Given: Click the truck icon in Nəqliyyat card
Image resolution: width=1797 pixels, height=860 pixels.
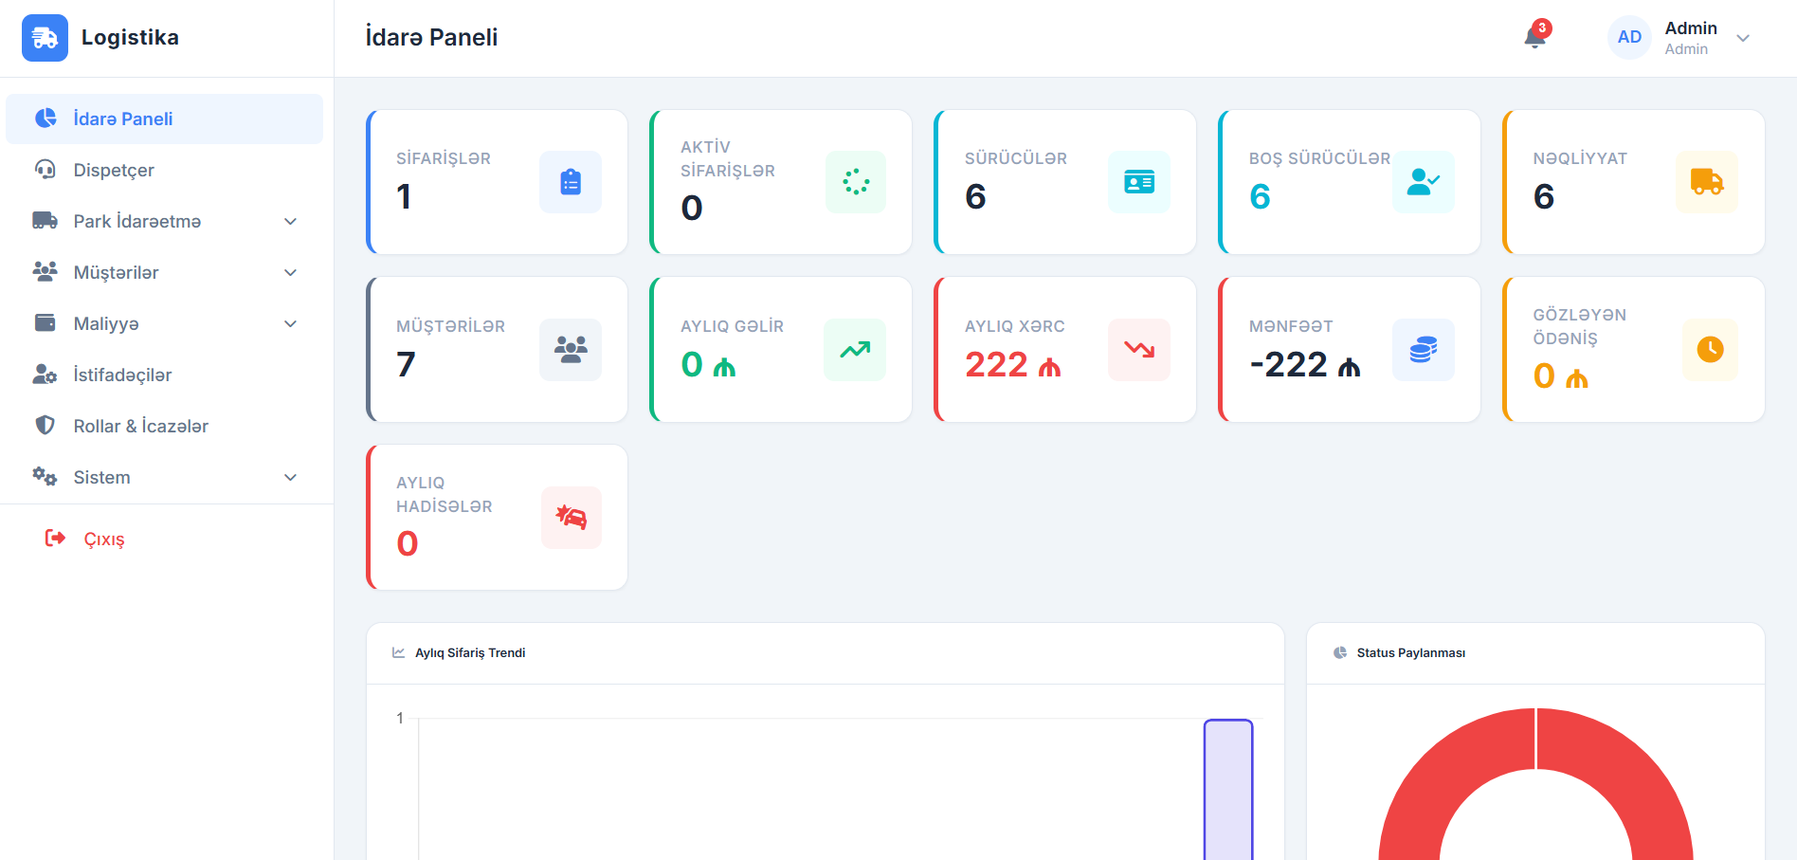Looking at the screenshot, I should click(1707, 182).
